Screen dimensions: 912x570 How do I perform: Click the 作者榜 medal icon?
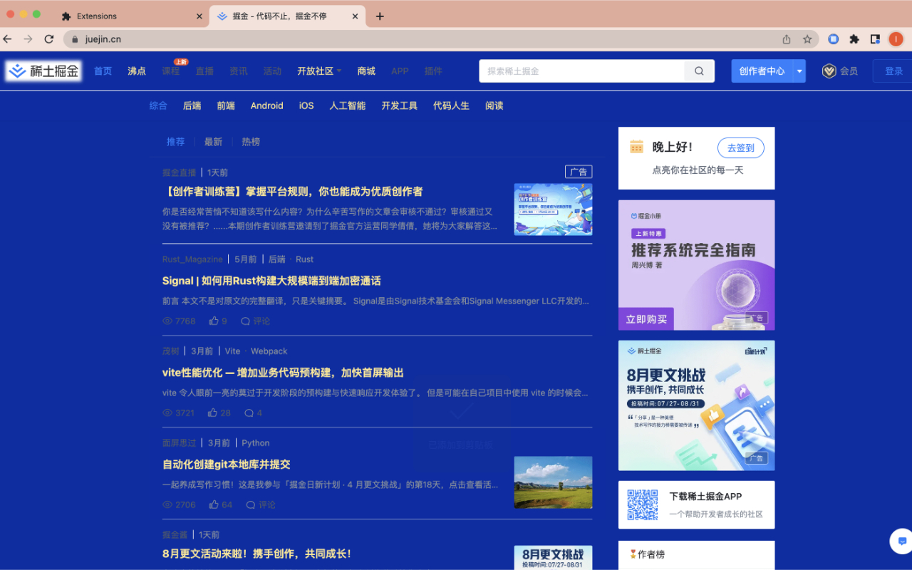(633, 554)
